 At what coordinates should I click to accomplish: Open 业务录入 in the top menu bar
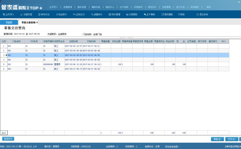[54, 7]
